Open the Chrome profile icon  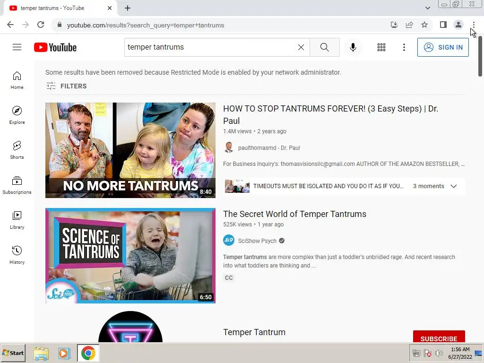tap(458, 25)
